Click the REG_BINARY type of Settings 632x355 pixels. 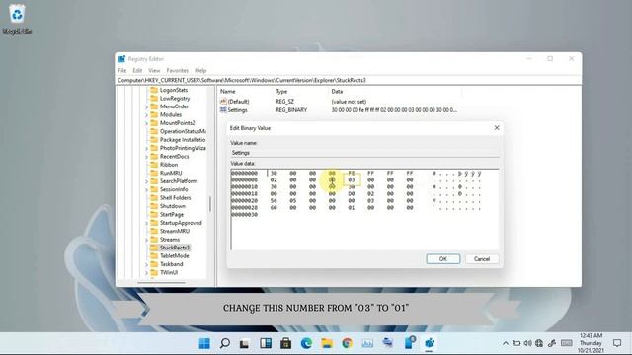pos(291,109)
